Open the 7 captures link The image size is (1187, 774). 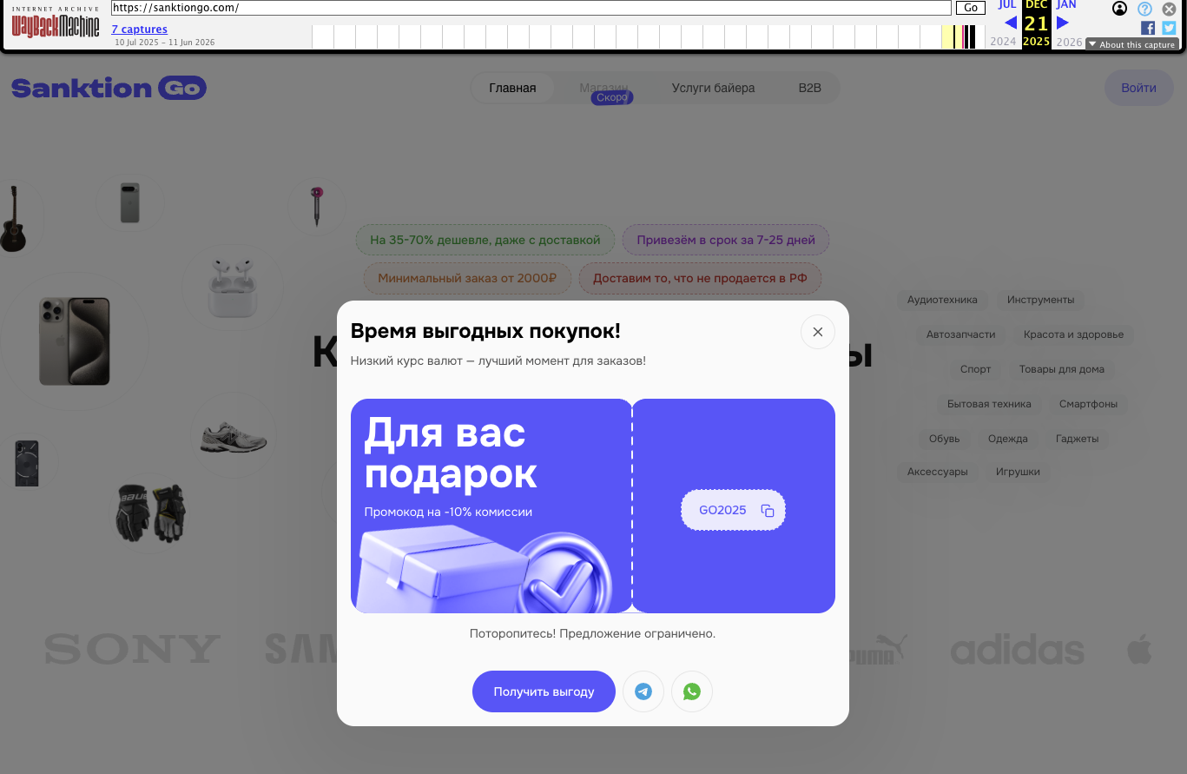click(139, 30)
